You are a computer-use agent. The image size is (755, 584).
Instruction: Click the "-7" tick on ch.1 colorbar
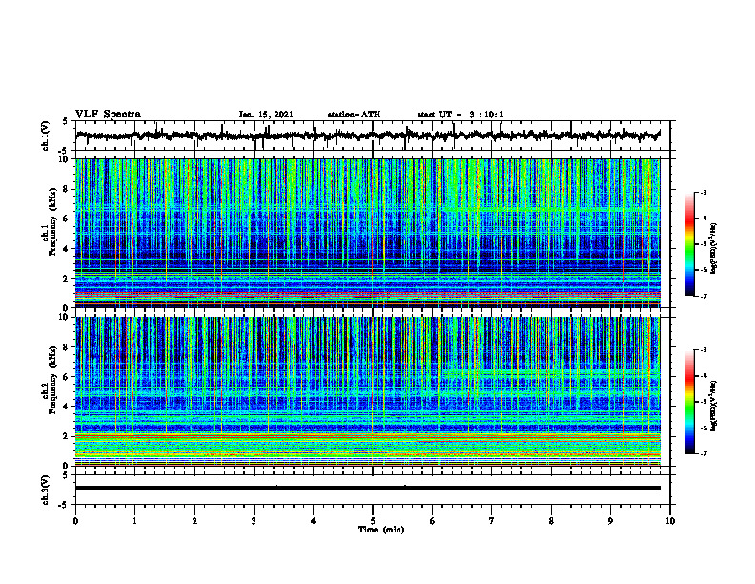point(704,296)
